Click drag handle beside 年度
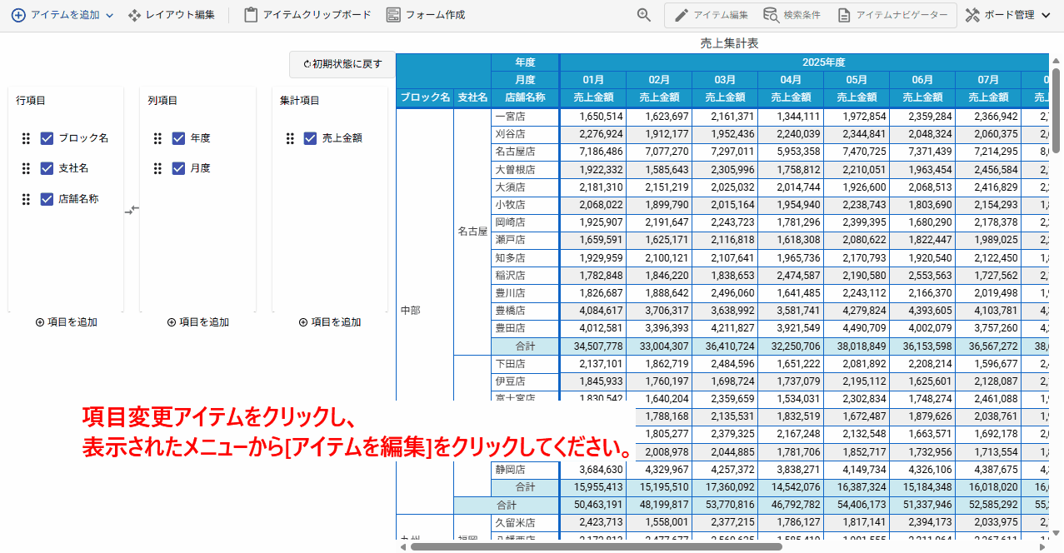This screenshot has width=1064, height=553. click(157, 138)
